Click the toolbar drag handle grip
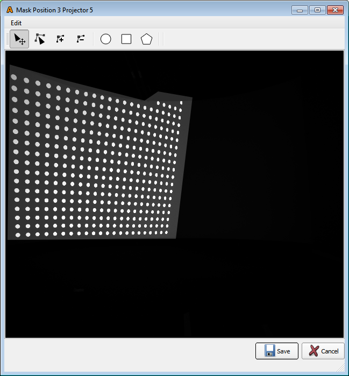Image resolution: width=349 pixels, height=376 pixels. click(x=8, y=39)
